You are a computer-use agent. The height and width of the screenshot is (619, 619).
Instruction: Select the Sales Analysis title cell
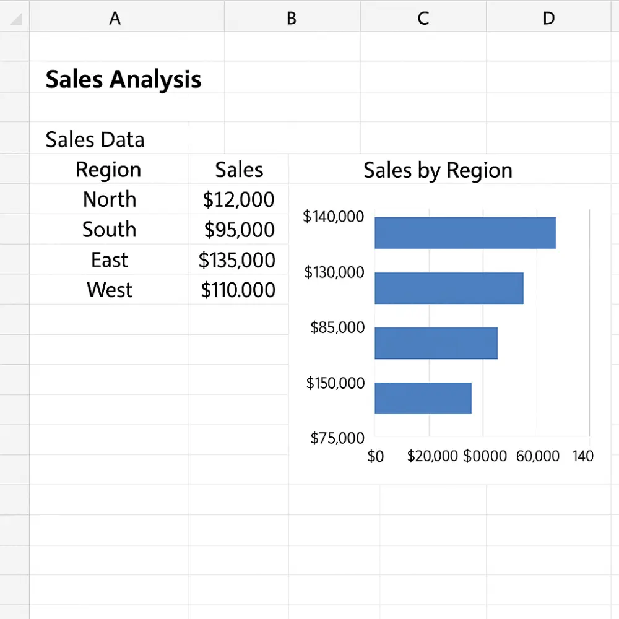(x=123, y=79)
